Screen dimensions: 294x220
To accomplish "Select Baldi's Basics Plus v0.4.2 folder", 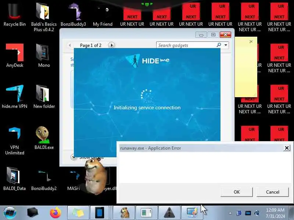I will coord(44,17).
